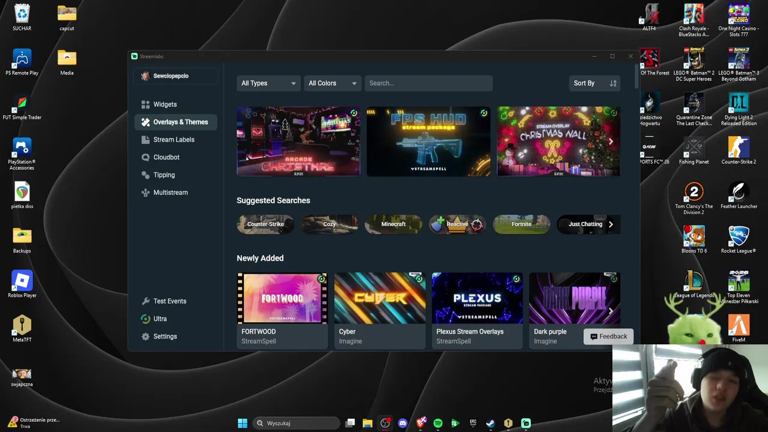Open Epic Games Launcher from taskbar
The image size is (768, 432).
[473, 423]
